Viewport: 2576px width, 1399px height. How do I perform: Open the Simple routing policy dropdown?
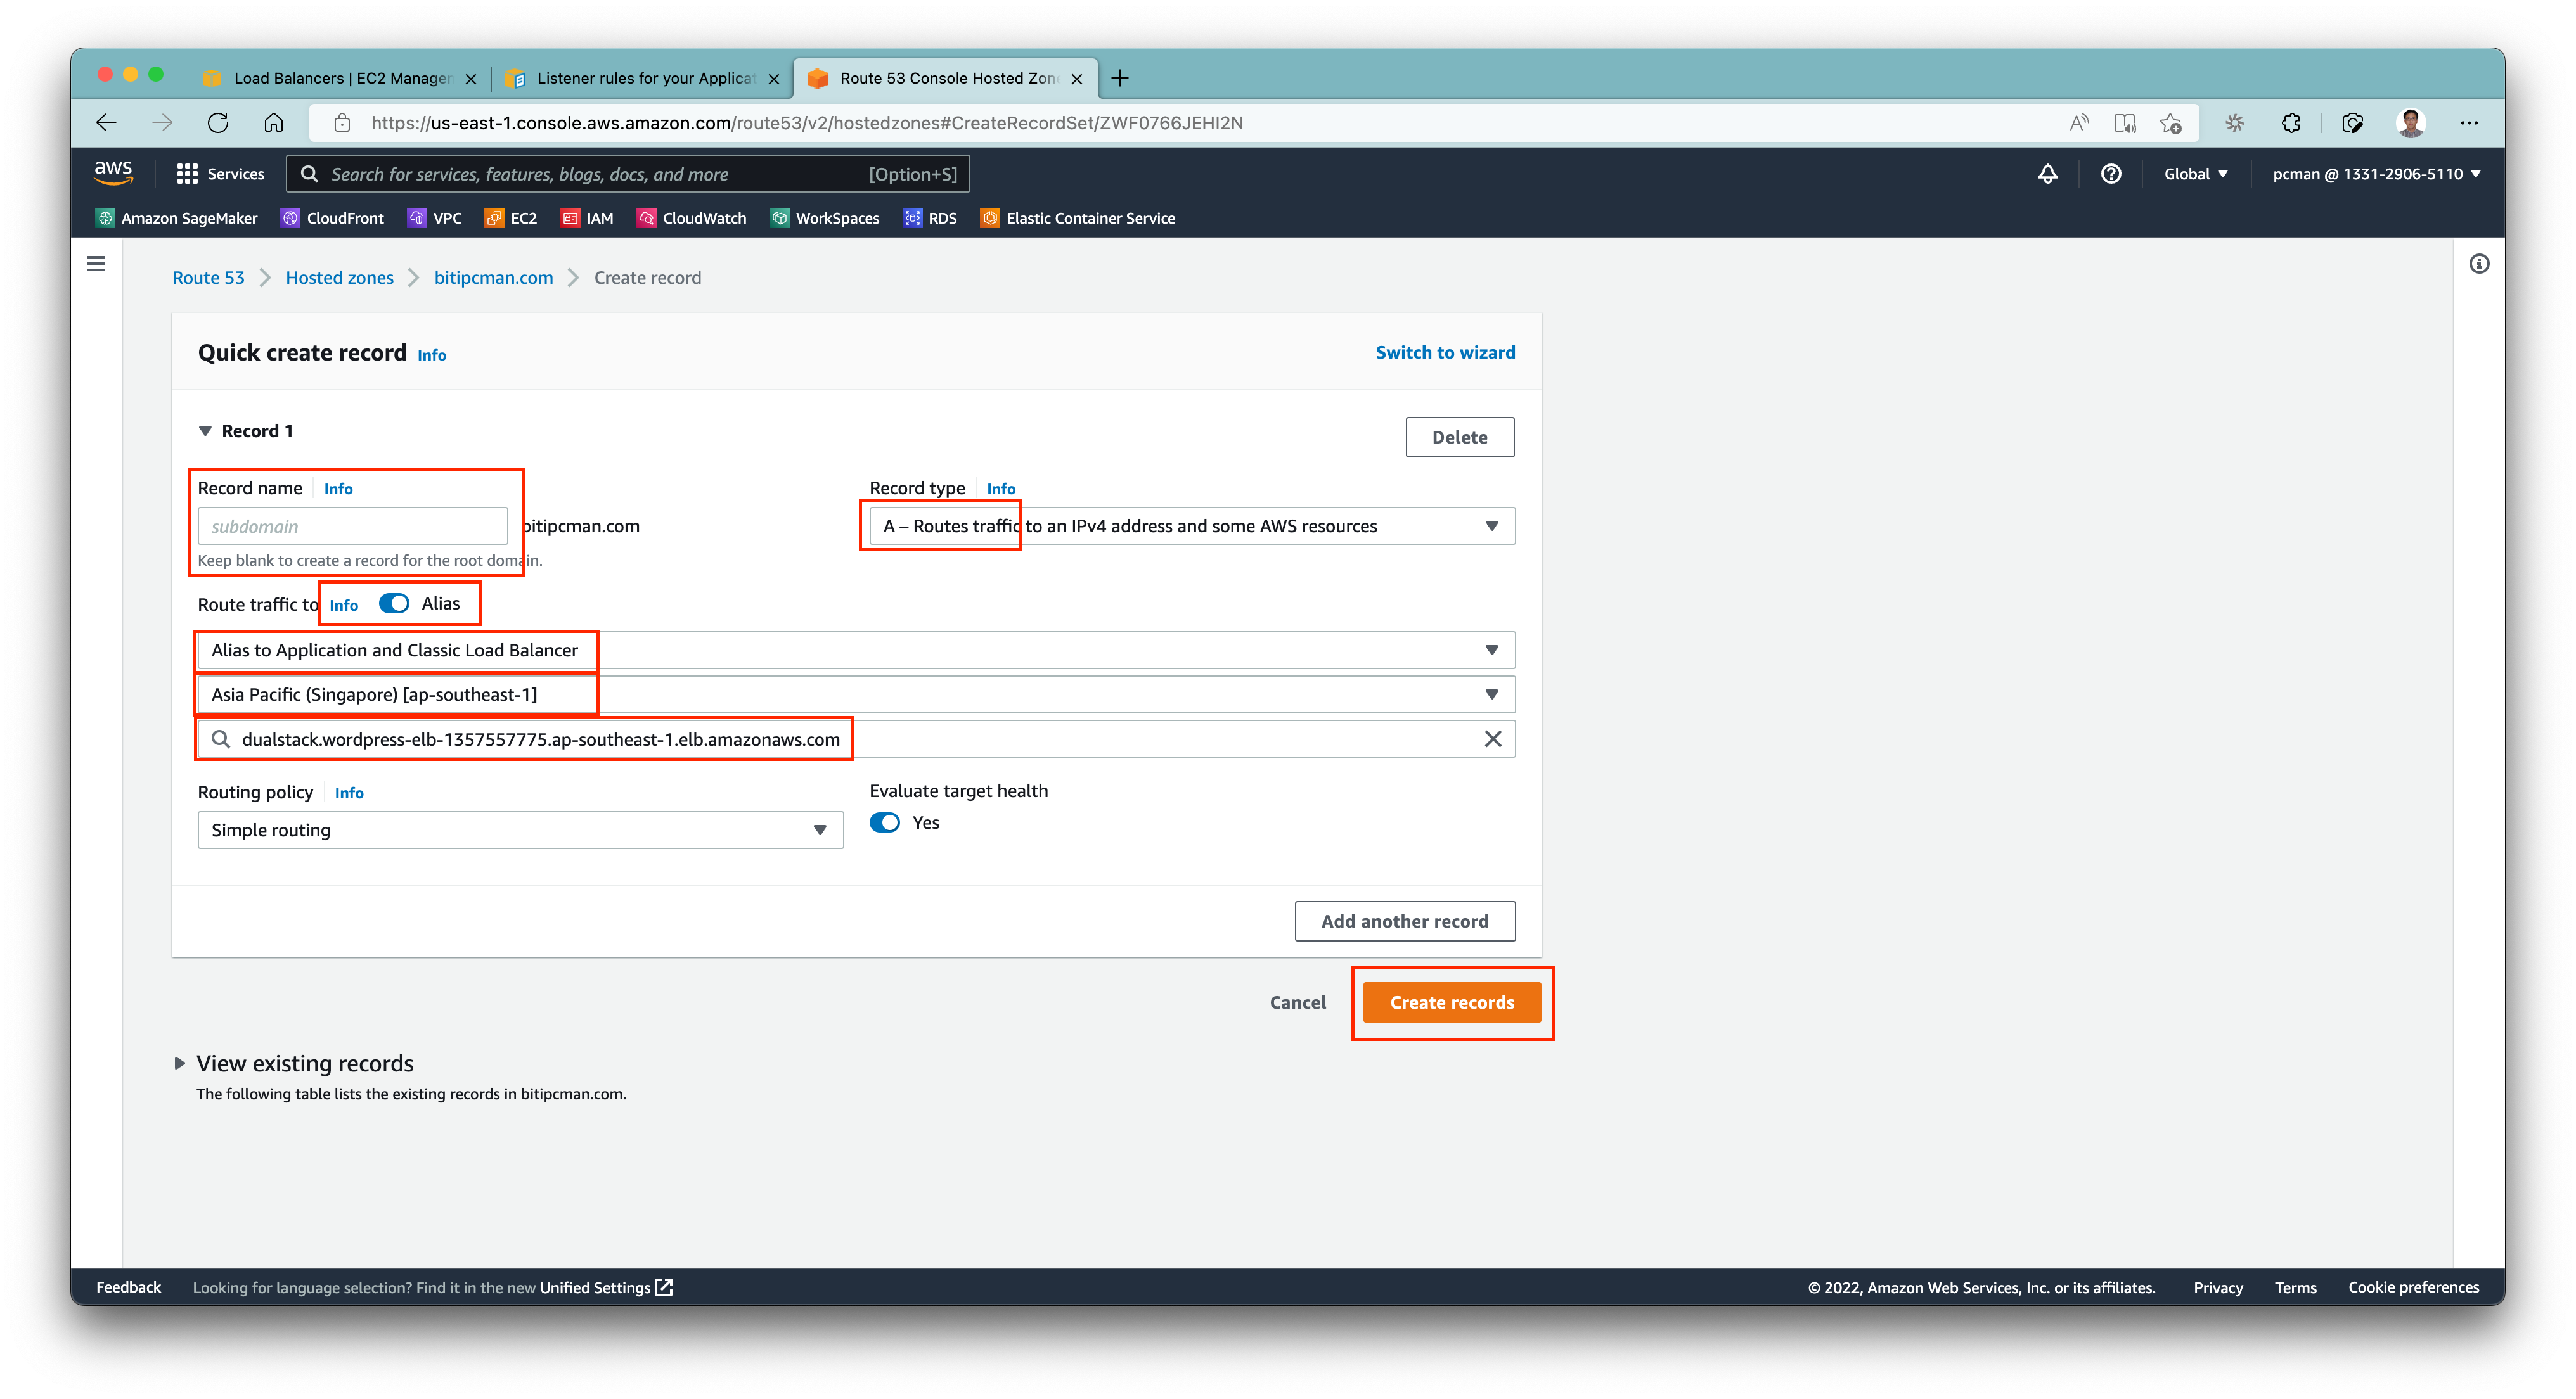(x=520, y=831)
